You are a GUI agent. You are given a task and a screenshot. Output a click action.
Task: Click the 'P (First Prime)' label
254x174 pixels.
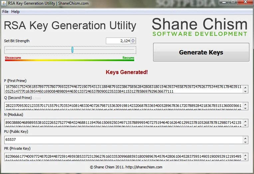pos(15,81)
